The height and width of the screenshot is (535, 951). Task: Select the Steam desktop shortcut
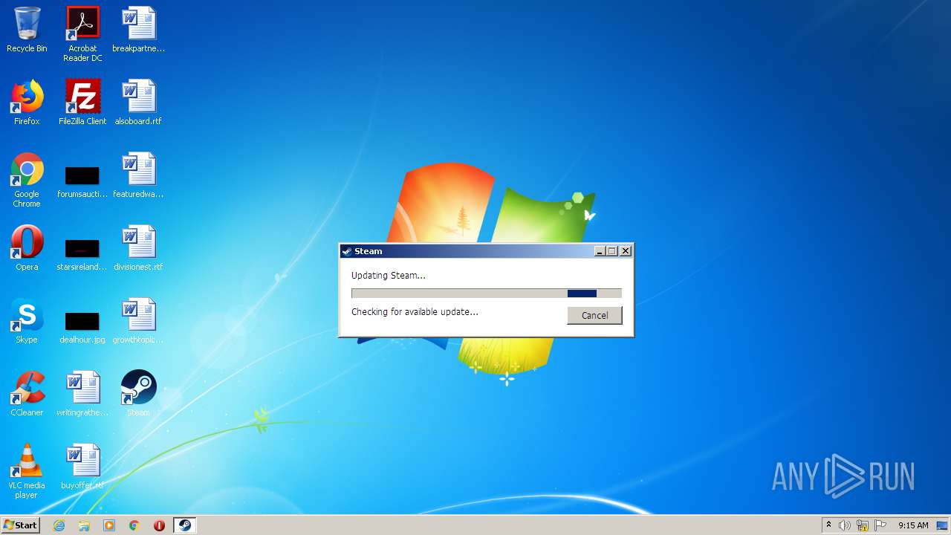tap(138, 394)
